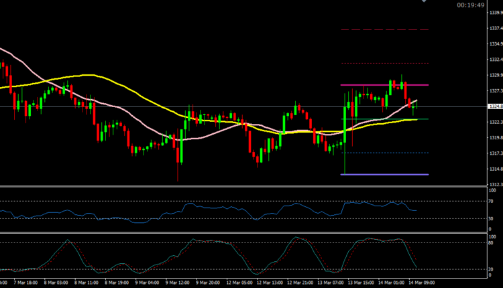Click the chart shift triangle marker at top
This screenshot has width=503, height=288.
[423, 2]
